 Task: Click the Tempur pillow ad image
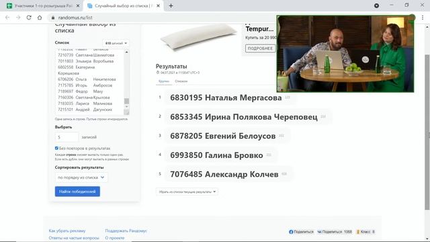(x=198, y=38)
